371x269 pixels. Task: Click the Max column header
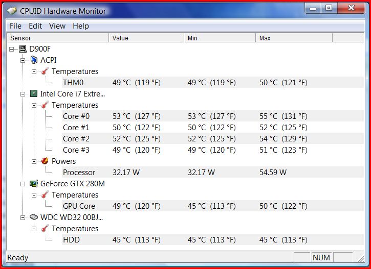(294, 38)
